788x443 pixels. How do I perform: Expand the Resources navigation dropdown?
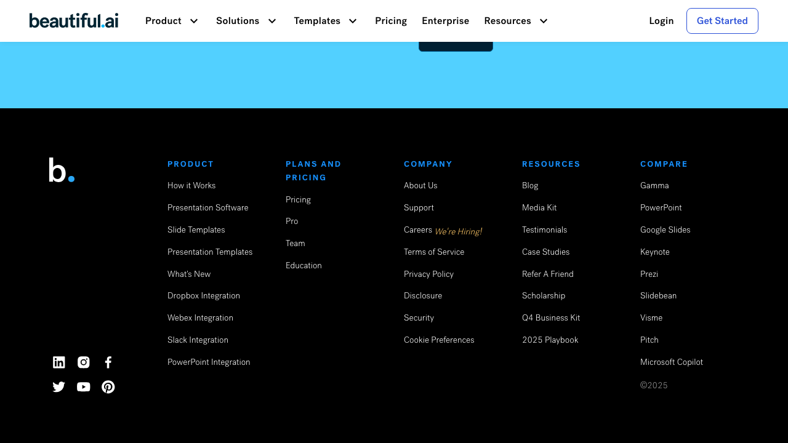516,21
